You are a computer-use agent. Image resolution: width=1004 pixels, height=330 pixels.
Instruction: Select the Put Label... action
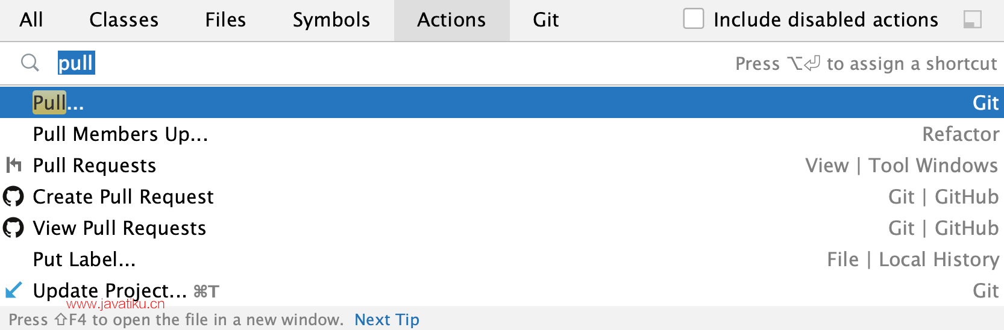coord(502,259)
